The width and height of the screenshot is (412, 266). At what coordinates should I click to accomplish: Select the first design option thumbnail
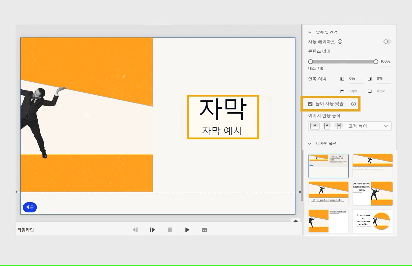[x=328, y=166]
